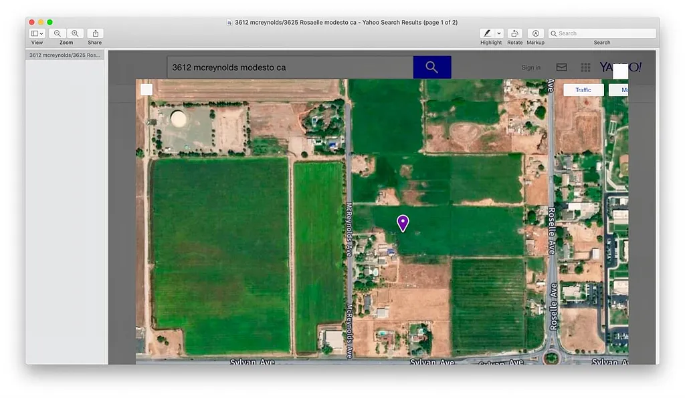The width and height of the screenshot is (685, 398).
Task: Expand the Highlight color dropdown arrow
Action: (x=499, y=33)
